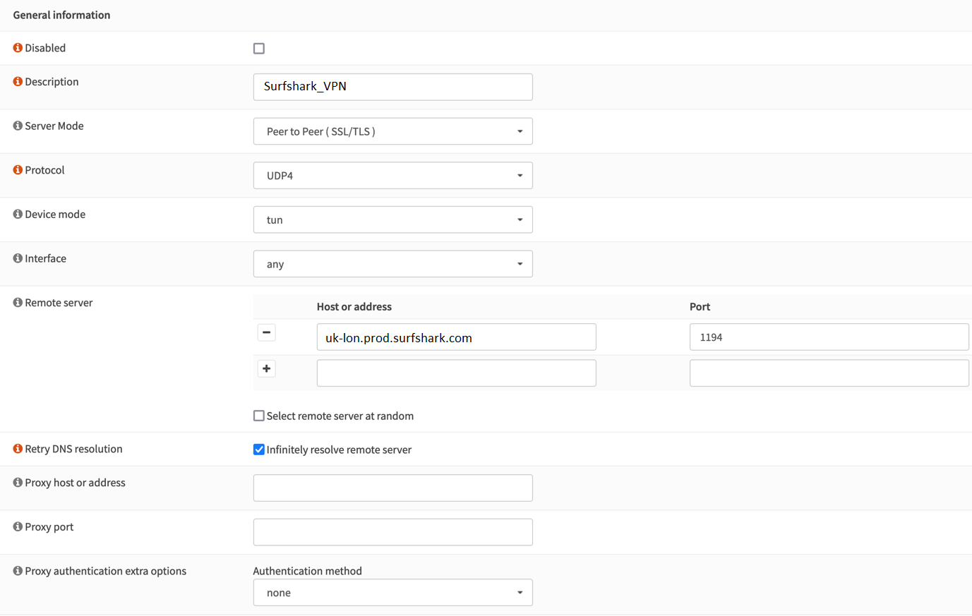Screen dimensions: 972x616
Task: Open the Device mode dropdown showing tun
Action: tap(392, 220)
